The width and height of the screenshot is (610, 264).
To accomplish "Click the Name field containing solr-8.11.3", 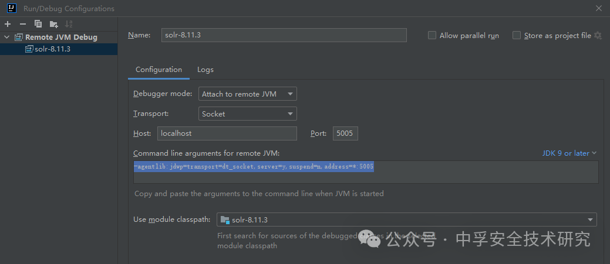I will coord(284,35).
